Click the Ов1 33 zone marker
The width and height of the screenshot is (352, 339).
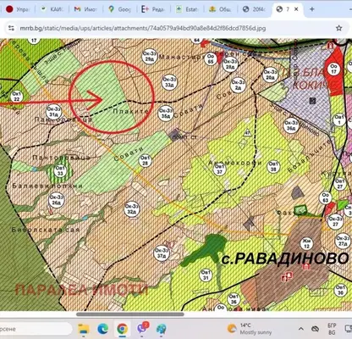tap(60, 171)
